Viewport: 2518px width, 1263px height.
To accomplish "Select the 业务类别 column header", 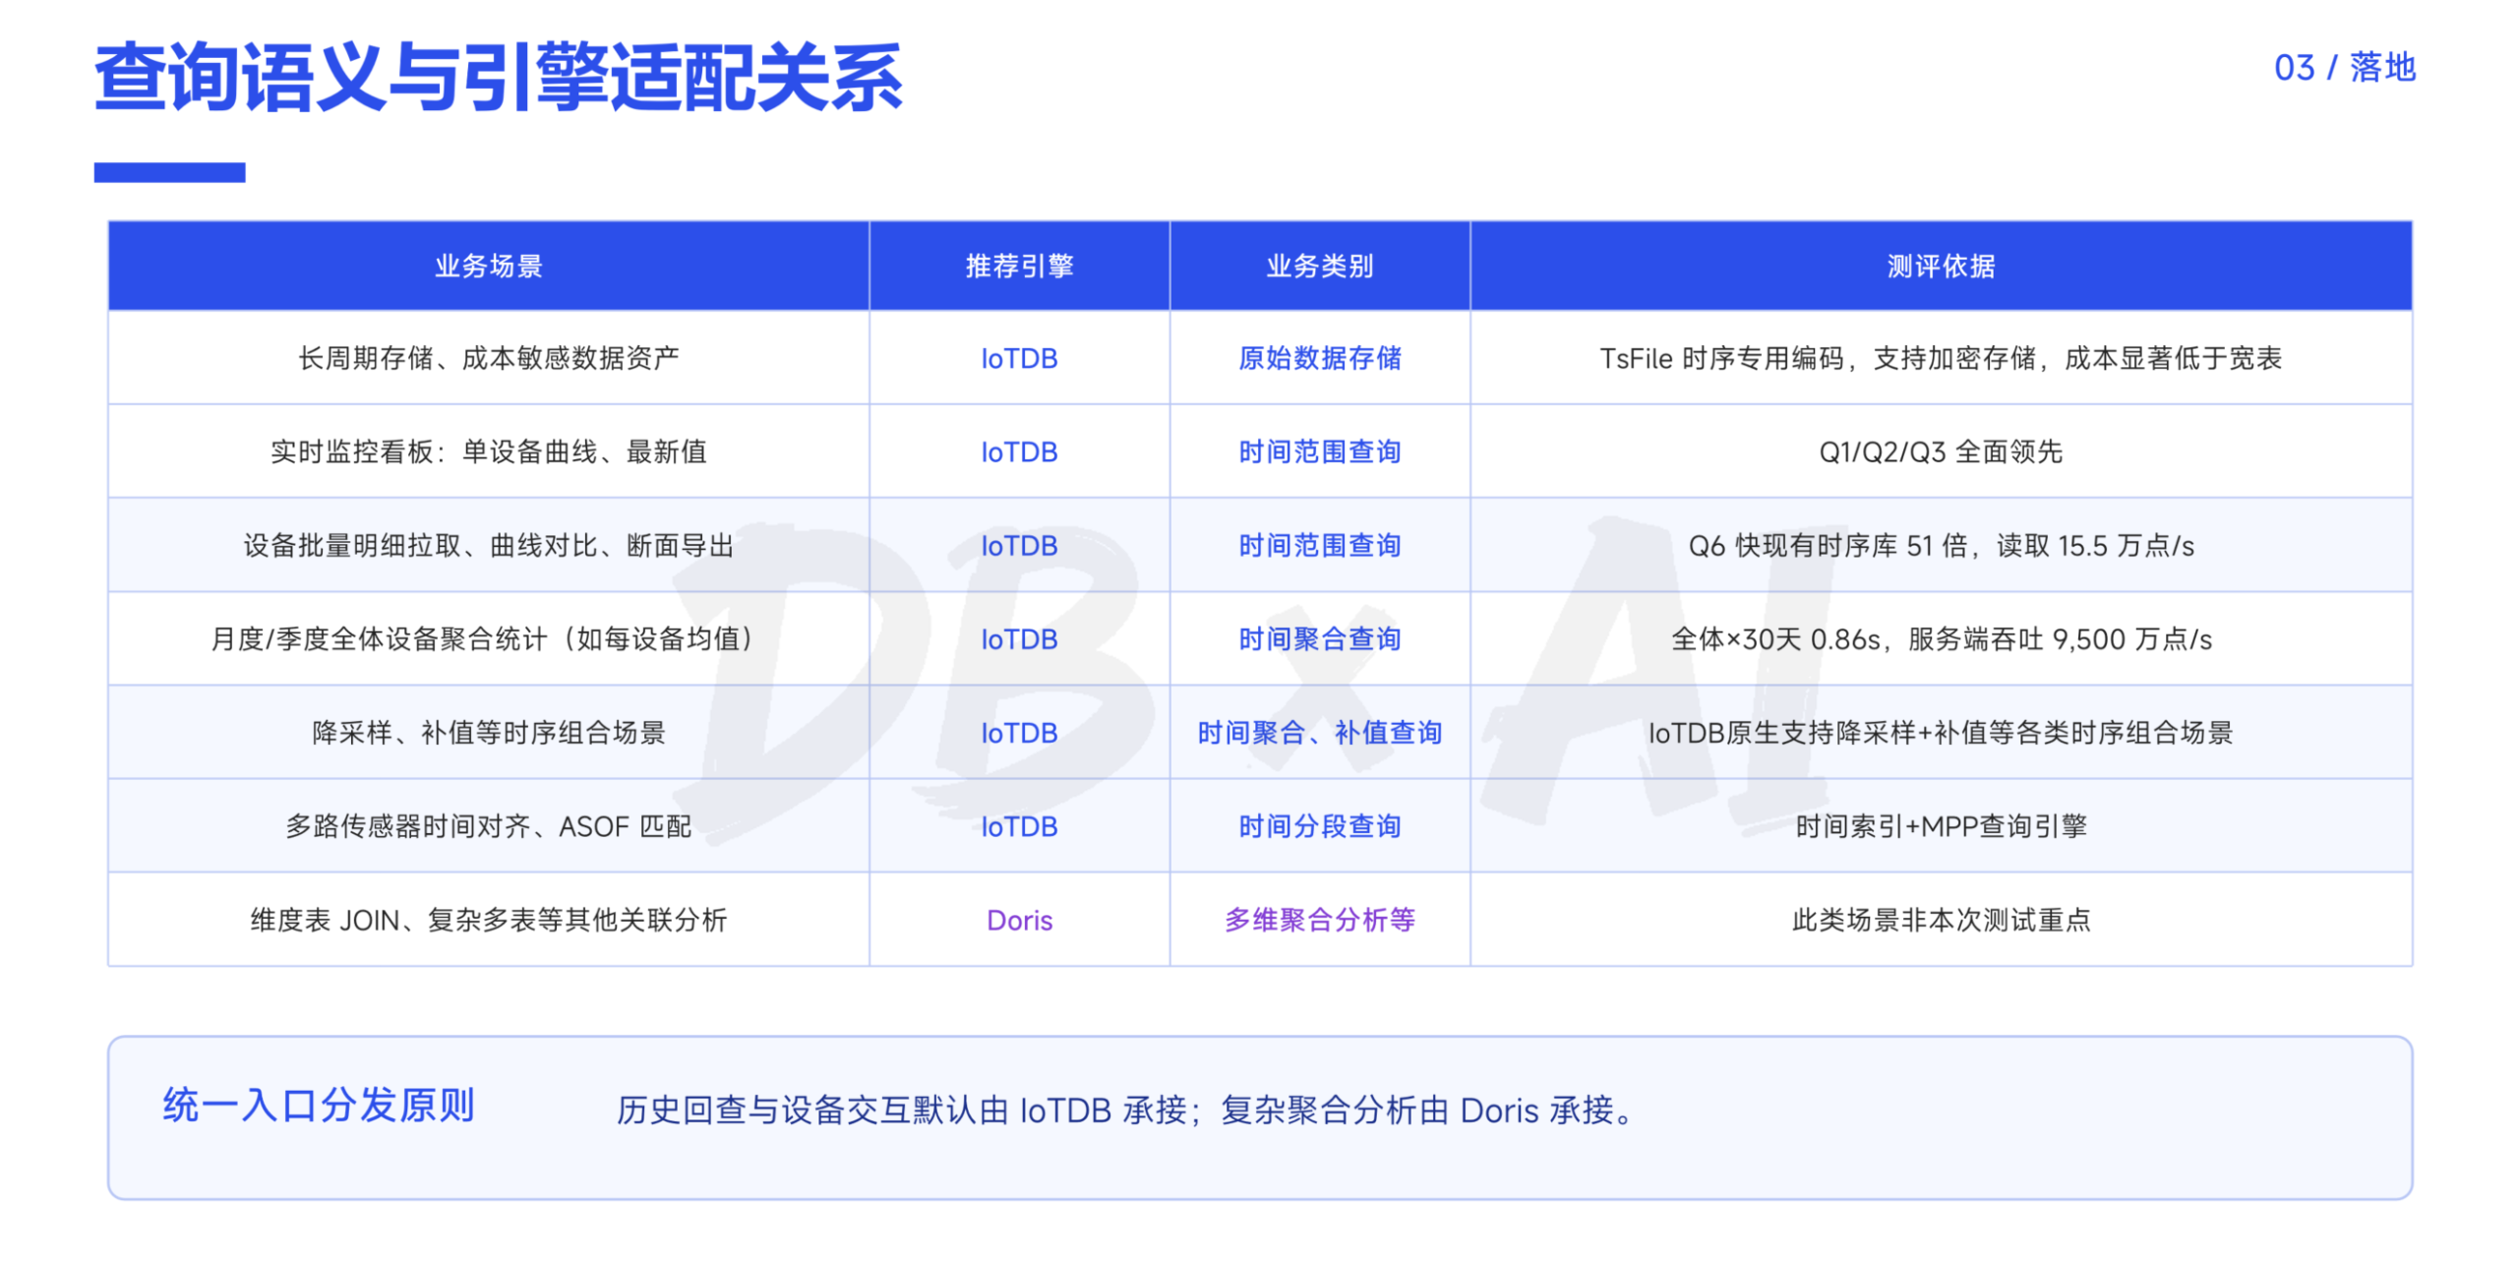I will pyautogui.click(x=1319, y=266).
